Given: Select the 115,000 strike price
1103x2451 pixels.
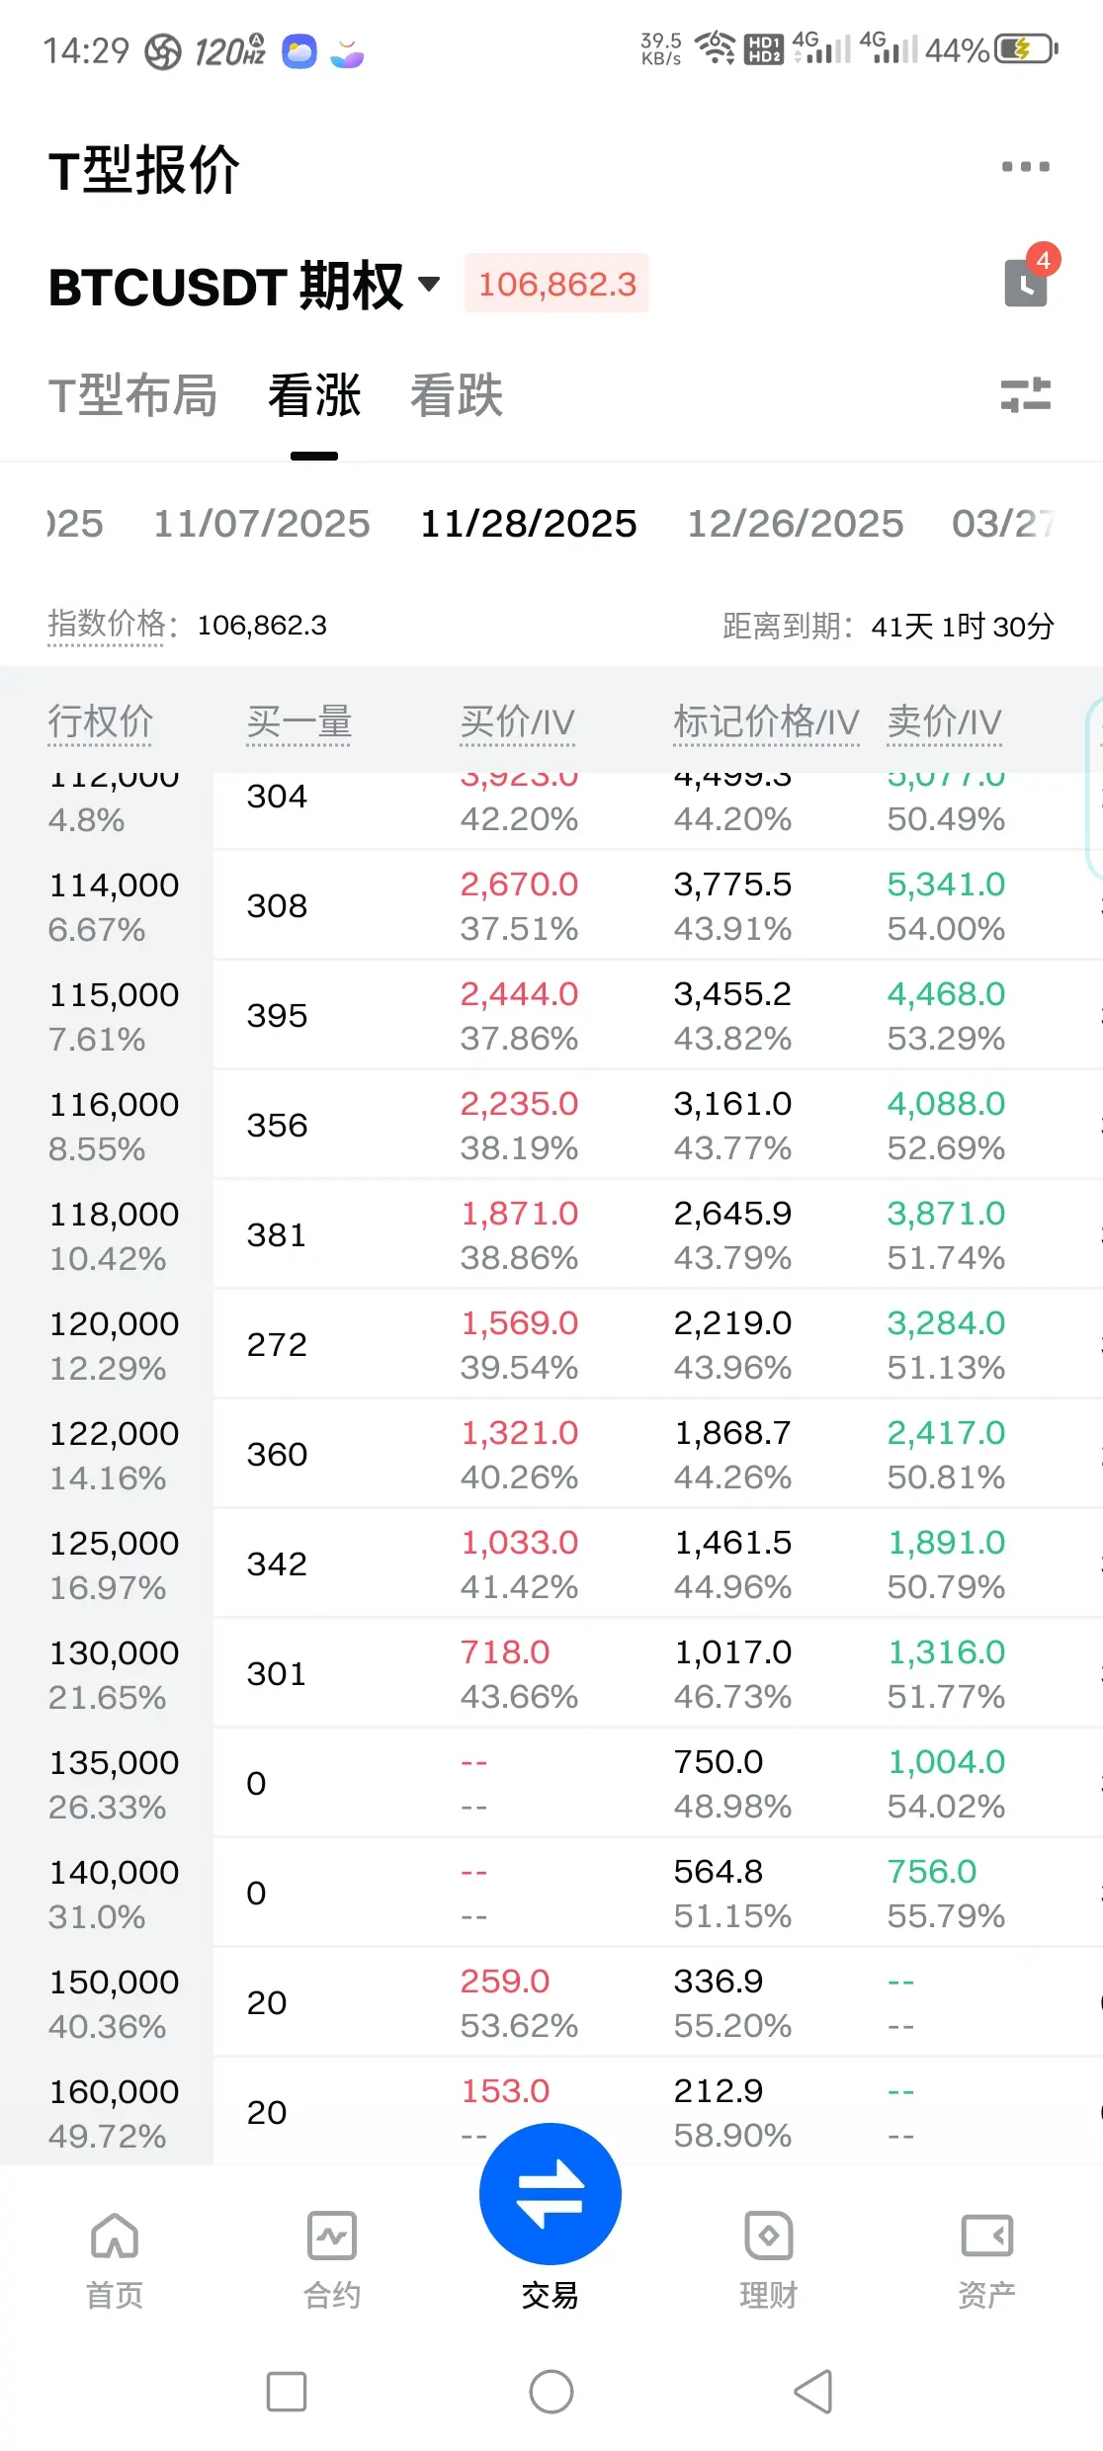Looking at the screenshot, I should click(114, 994).
